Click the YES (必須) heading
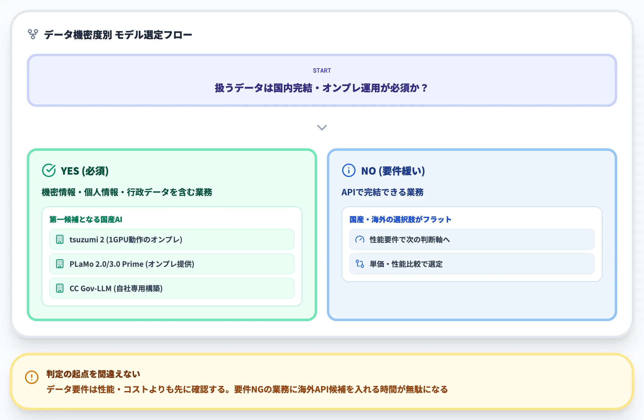Image resolution: width=644 pixels, height=420 pixels. click(85, 171)
